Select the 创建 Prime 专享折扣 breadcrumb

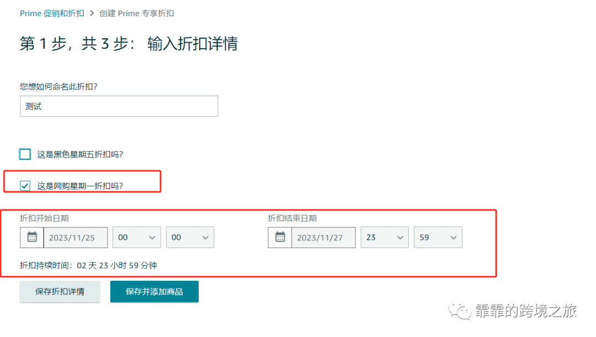pyautogui.click(x=136, y=13)
